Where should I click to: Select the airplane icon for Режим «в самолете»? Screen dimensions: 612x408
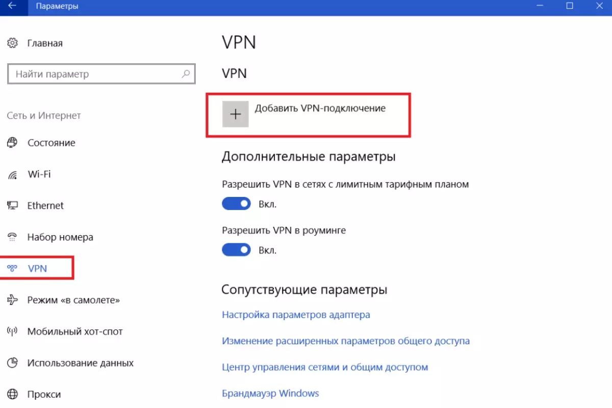click(x=12, y=300)
